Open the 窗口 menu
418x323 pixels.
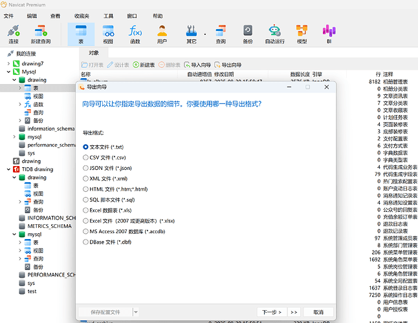132,16
